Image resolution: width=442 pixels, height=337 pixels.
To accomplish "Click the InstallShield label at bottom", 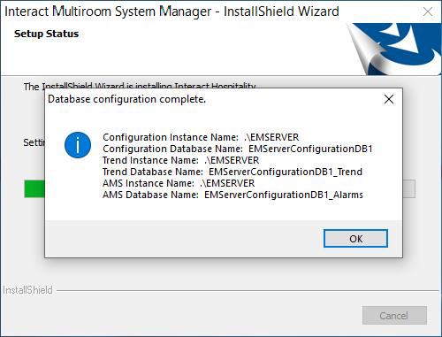I will pyautogui.click(x=27, y=290).
